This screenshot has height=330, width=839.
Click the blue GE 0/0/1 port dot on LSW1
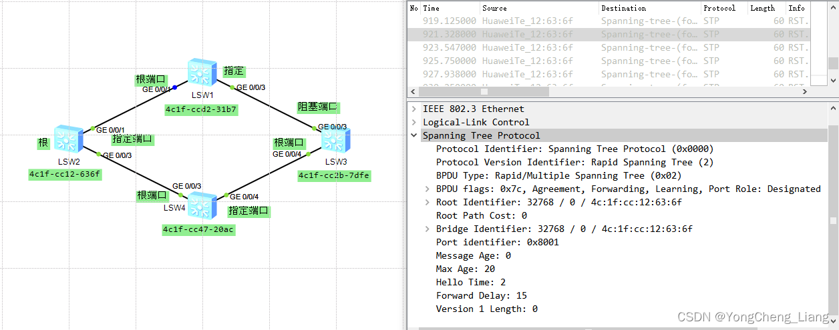174,87
